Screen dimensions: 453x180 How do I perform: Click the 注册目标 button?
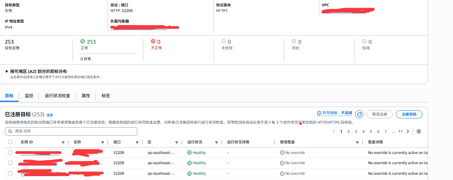tap(409, 114)
